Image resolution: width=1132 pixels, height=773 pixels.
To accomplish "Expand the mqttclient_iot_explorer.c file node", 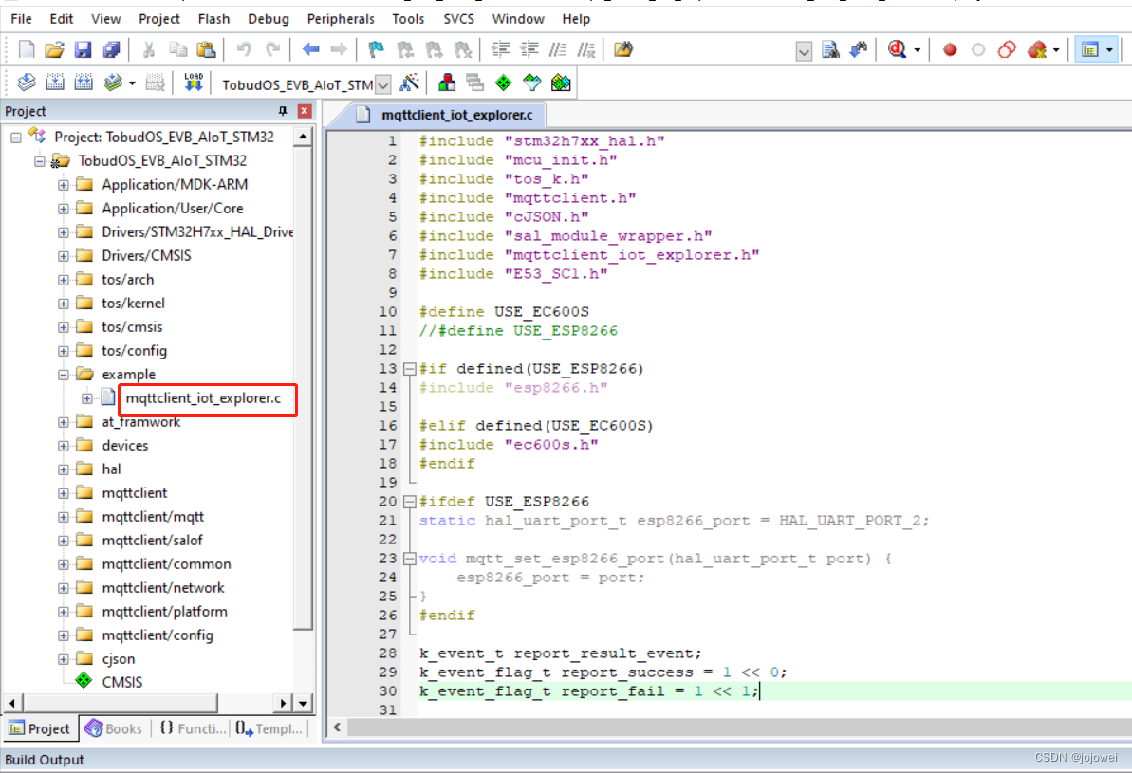I will (x=87, y=398).
